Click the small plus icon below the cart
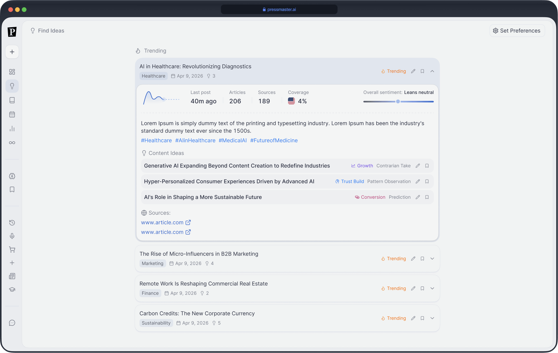 [12, 263]
